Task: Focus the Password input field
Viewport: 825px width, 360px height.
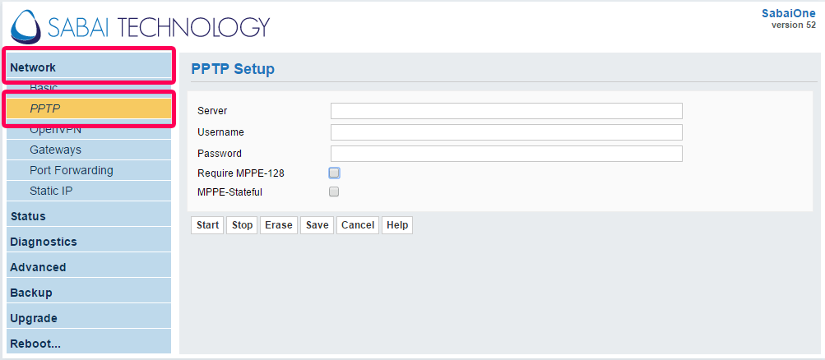Action: 506,154
